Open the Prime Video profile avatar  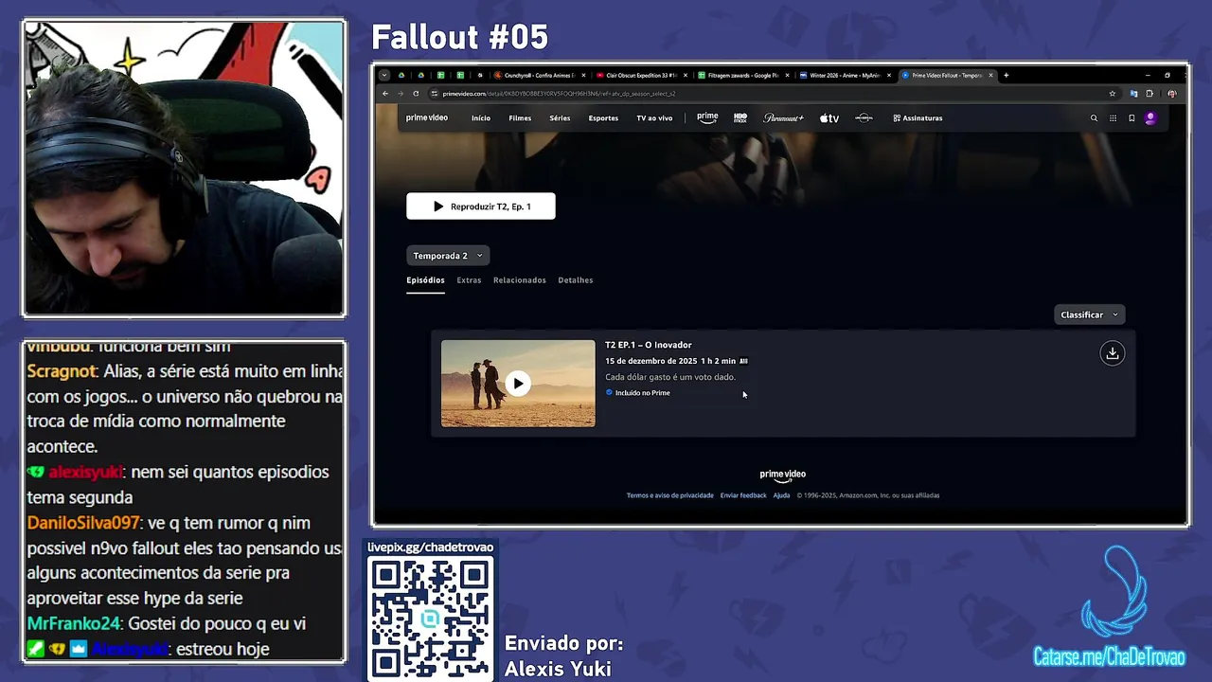click(1150, 118)
